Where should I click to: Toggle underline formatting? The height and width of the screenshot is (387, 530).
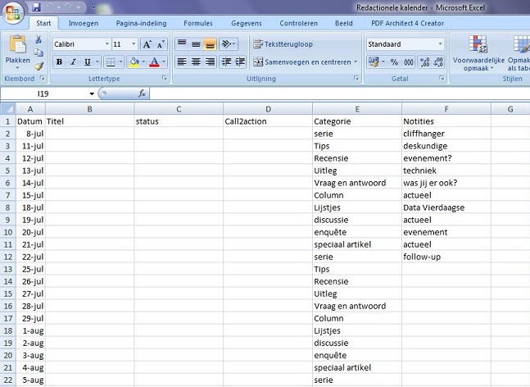(87, 62)
